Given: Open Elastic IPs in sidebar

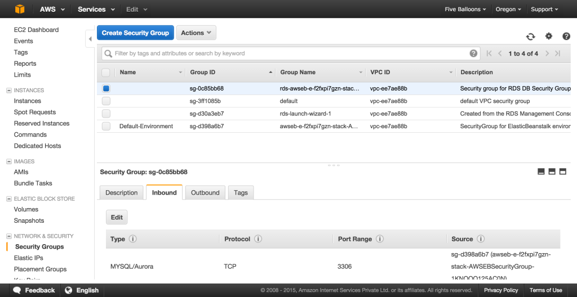Looking at the screenshot, I should point(28,258).
